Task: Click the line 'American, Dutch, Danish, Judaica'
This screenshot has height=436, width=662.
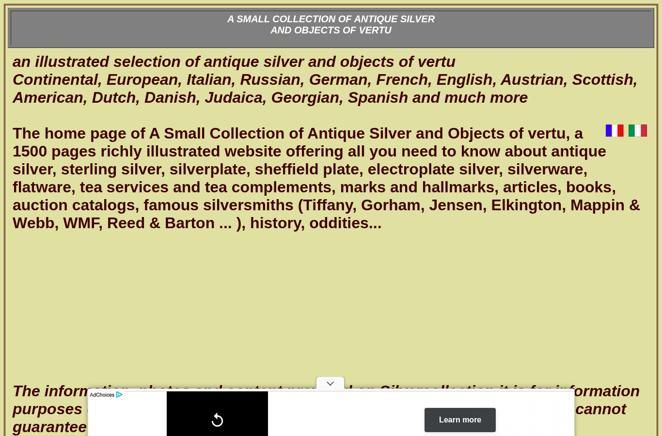Action: [x=270, y=97]
